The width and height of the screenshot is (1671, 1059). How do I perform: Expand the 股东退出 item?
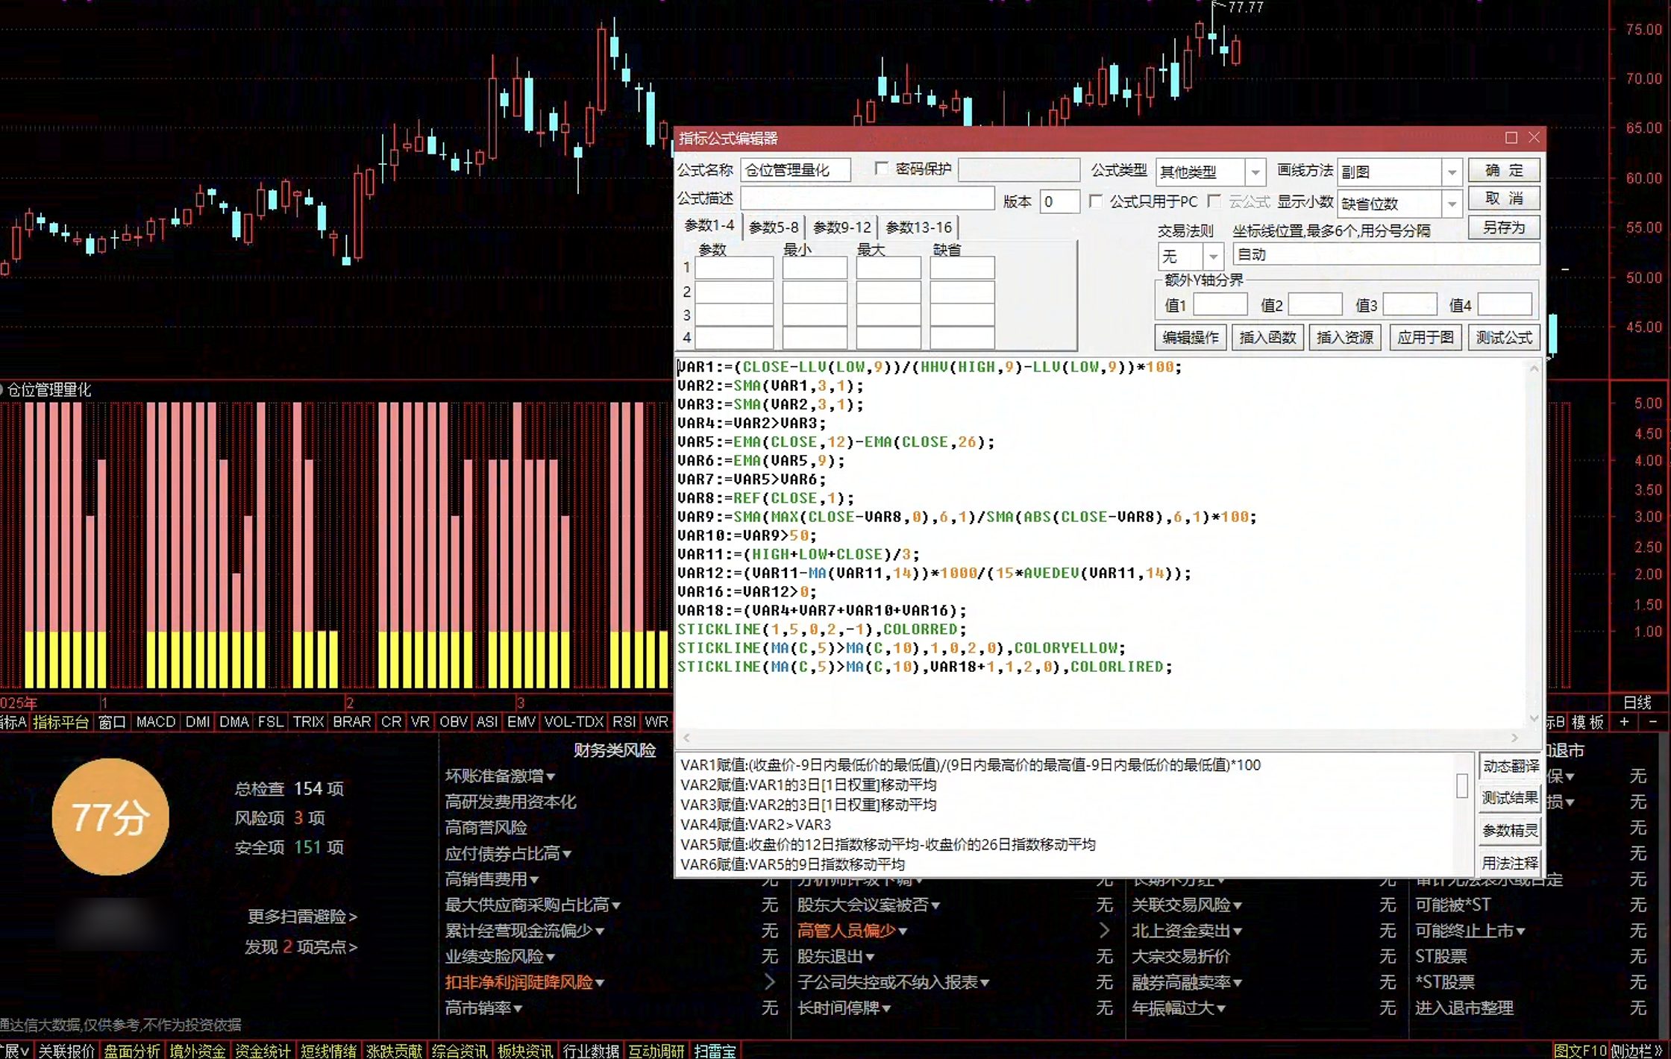(870, 957)
